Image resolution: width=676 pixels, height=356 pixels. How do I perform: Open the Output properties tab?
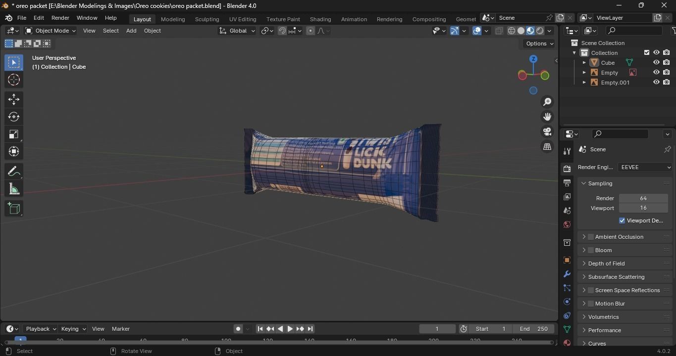[567, 183]
